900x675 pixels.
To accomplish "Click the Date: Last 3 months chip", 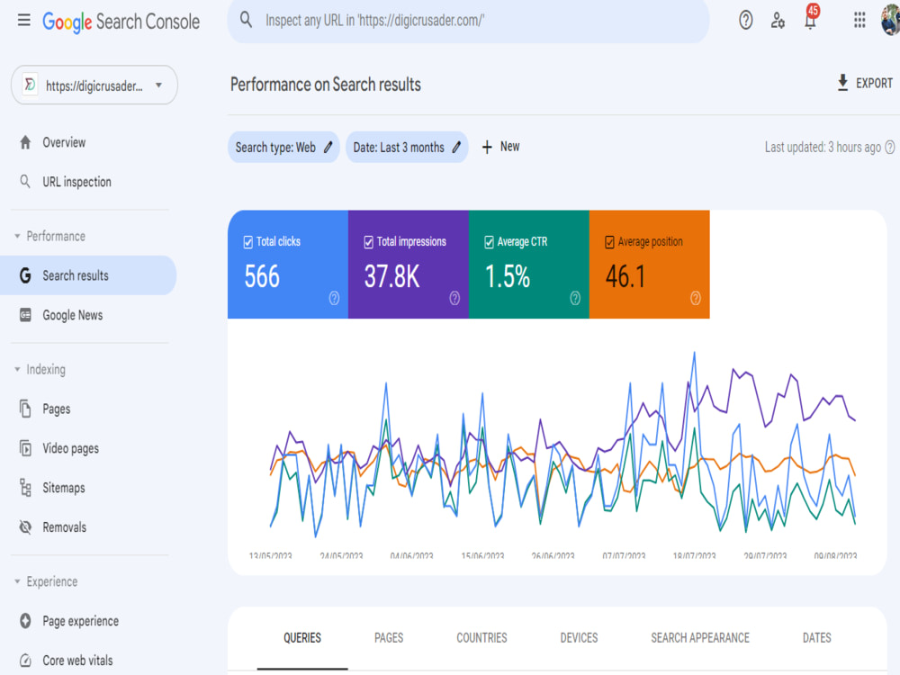I will 407,148.
